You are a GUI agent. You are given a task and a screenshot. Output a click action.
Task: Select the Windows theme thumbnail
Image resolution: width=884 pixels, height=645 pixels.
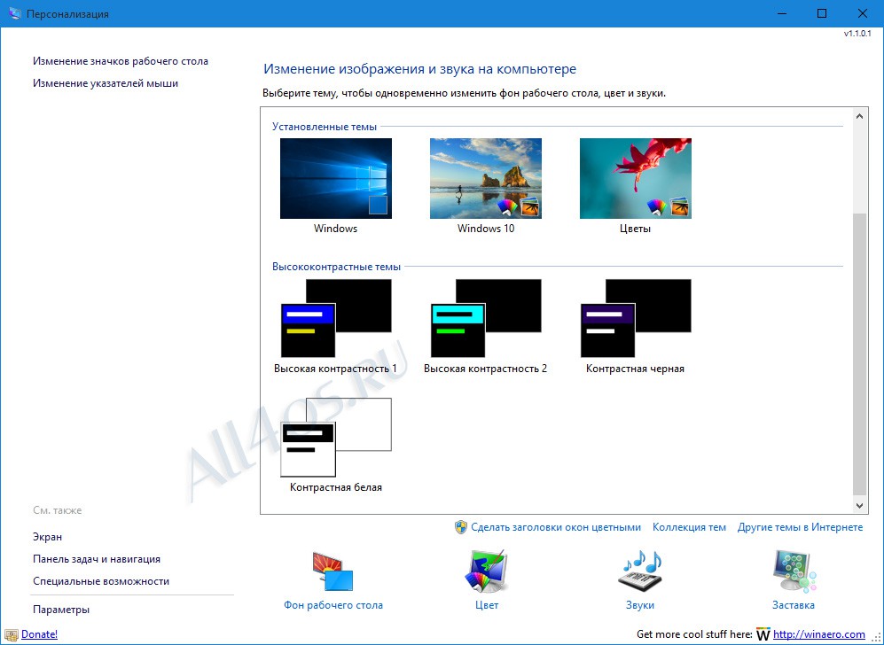(x=335, y=179)
